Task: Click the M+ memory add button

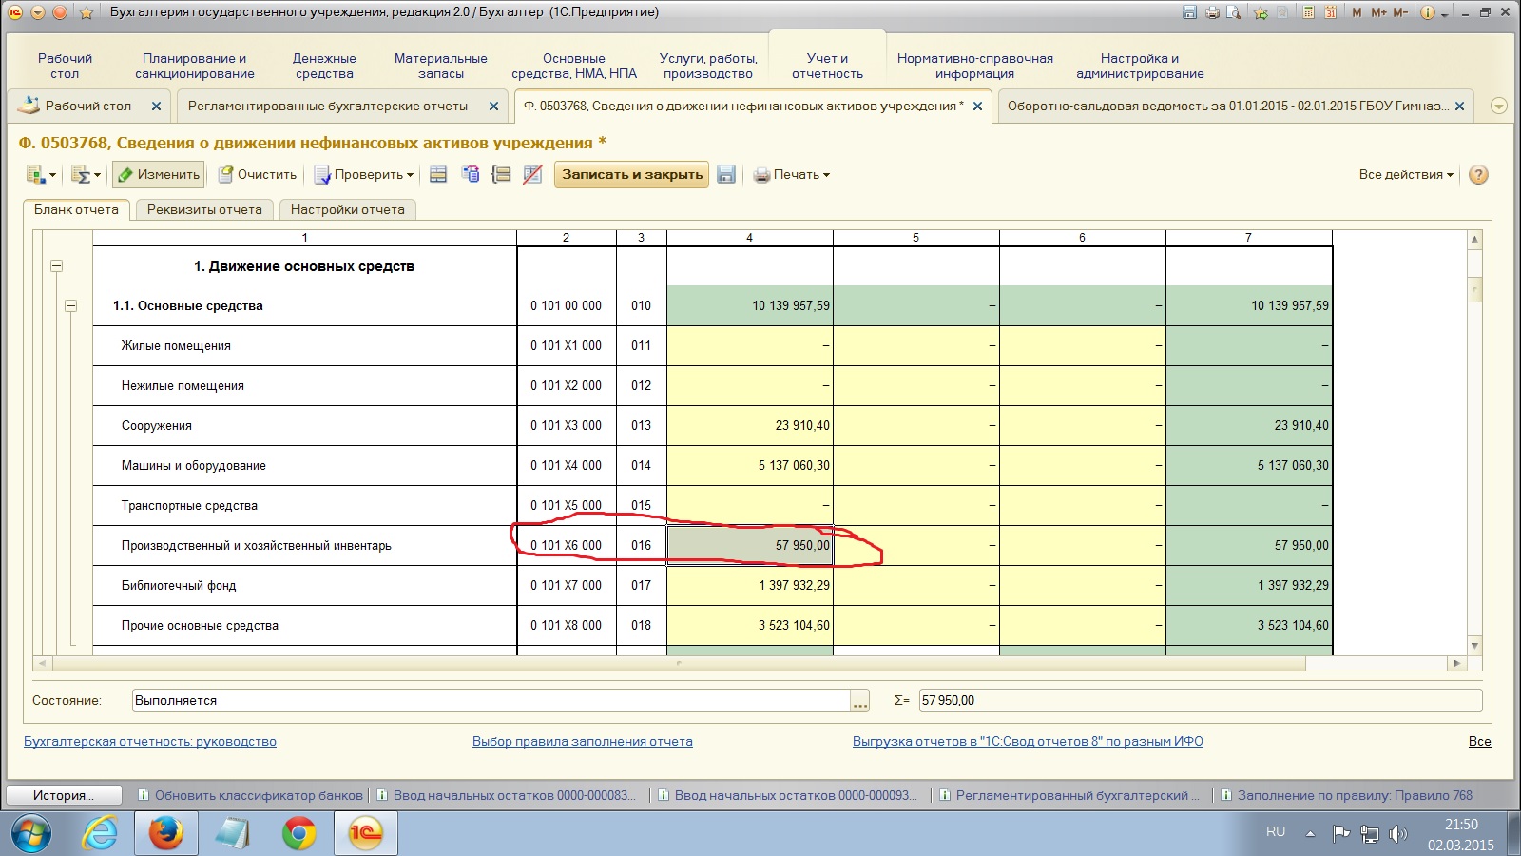Action: pyautogui.click(x=1378, y=12)
